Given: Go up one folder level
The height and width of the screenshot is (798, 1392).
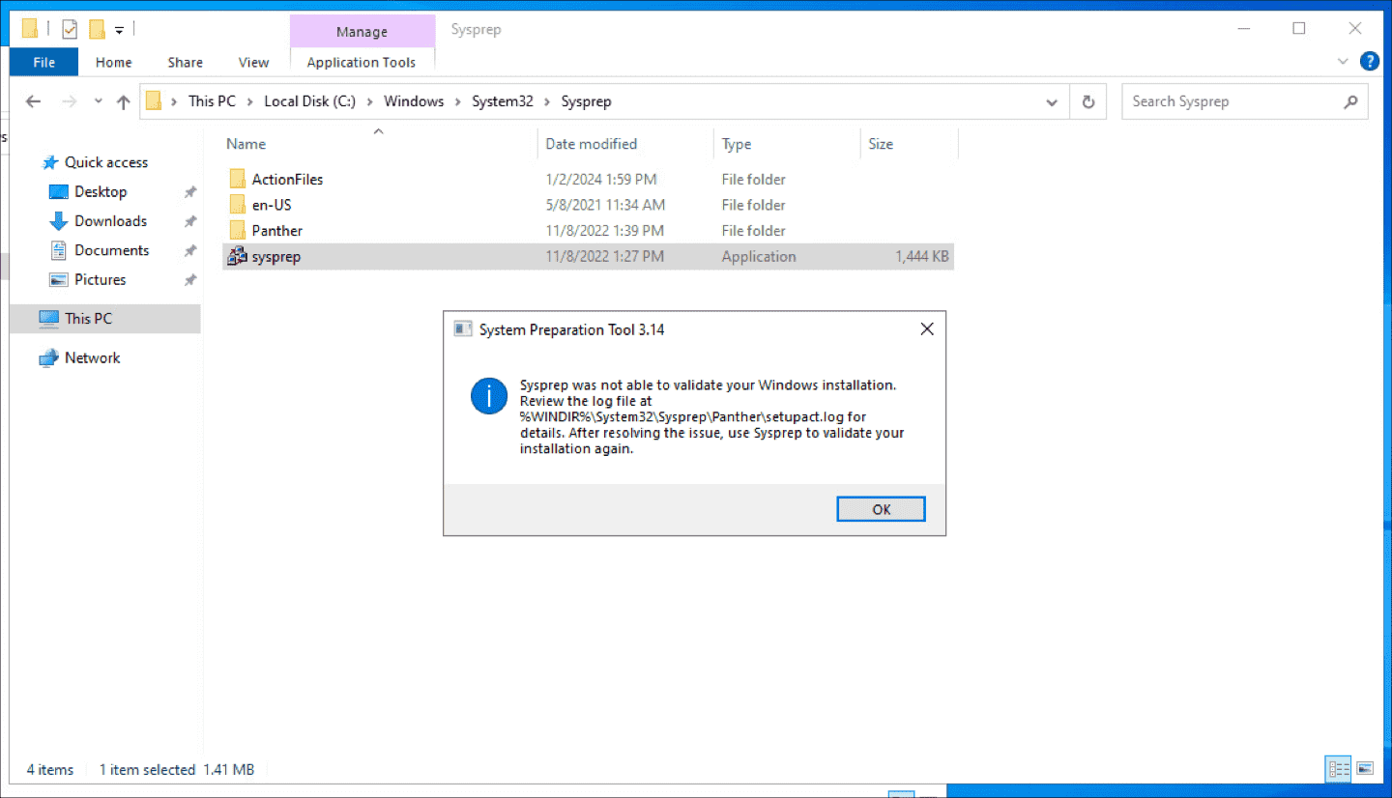Looking at the screenshot, I should click(123, 101).
